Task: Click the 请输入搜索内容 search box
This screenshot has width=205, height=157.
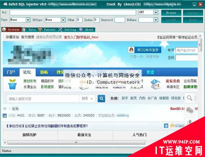Action: click(x=43, y=99)
